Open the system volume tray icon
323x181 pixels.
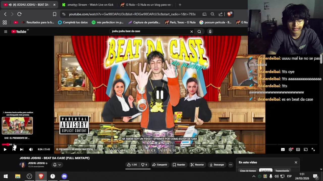277,176
